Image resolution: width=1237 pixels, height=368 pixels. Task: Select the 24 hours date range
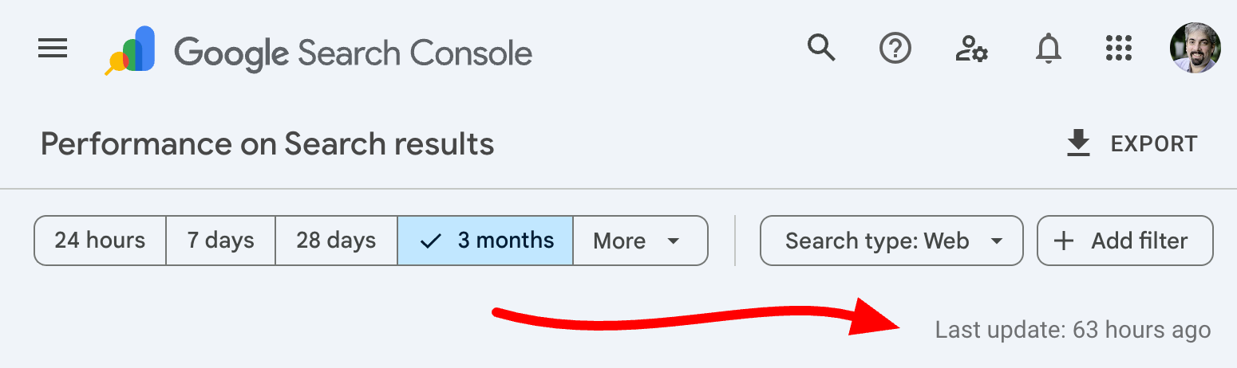(100, 241)
